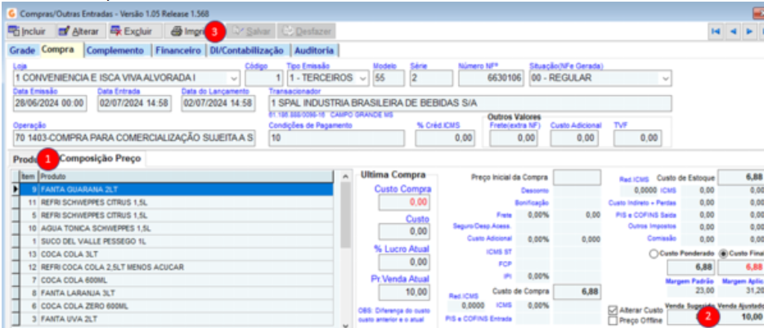Screen dimensions: 764x328
Task: Click the Transacionador field
Action: 470,103
